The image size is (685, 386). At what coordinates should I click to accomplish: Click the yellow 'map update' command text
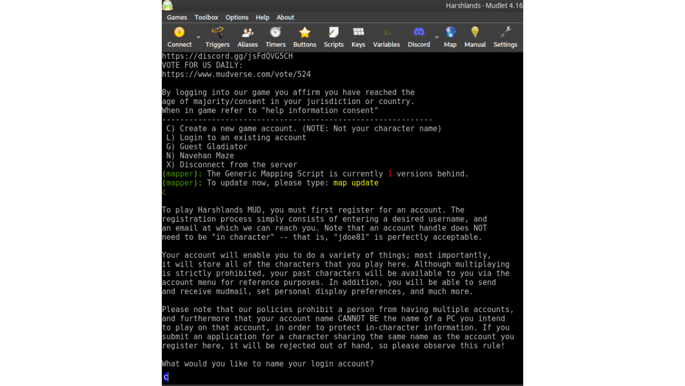[x=355, y=183]
